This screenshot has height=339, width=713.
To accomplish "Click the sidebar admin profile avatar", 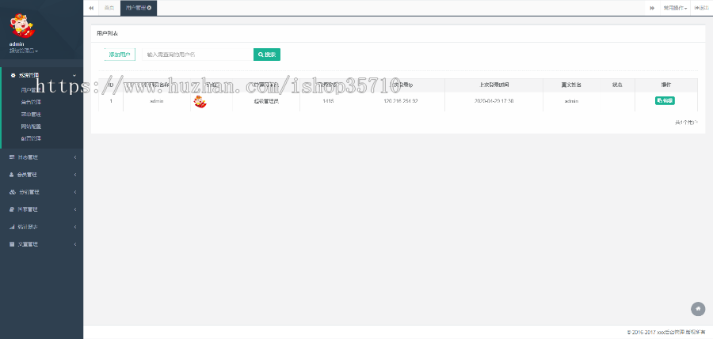I will [x=22, y=25].
